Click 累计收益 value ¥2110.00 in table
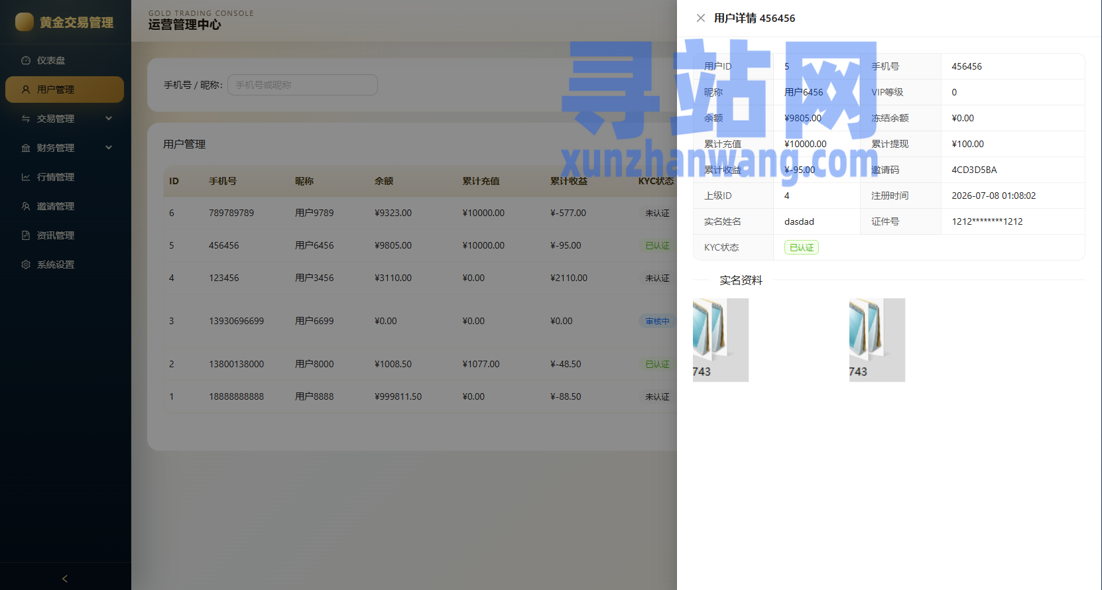The image size is (1102, 590). (x=569, y=278)
